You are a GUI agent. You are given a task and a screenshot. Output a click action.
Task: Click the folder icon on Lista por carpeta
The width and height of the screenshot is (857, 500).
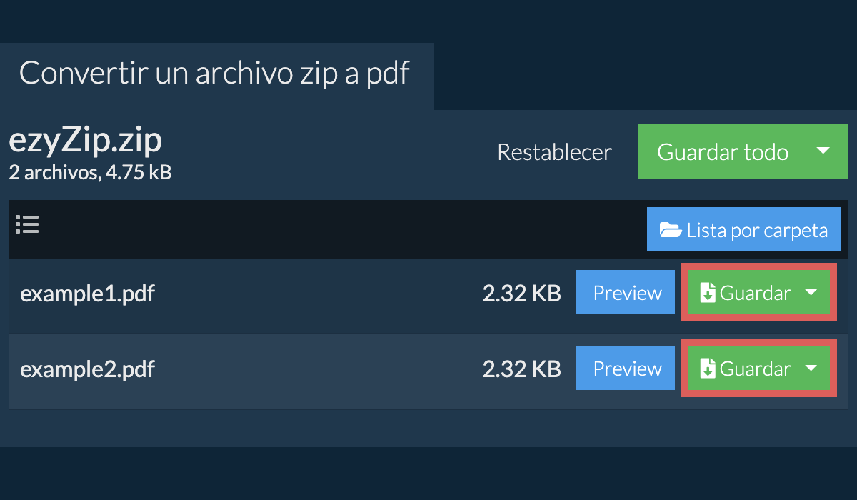point(670,229)
